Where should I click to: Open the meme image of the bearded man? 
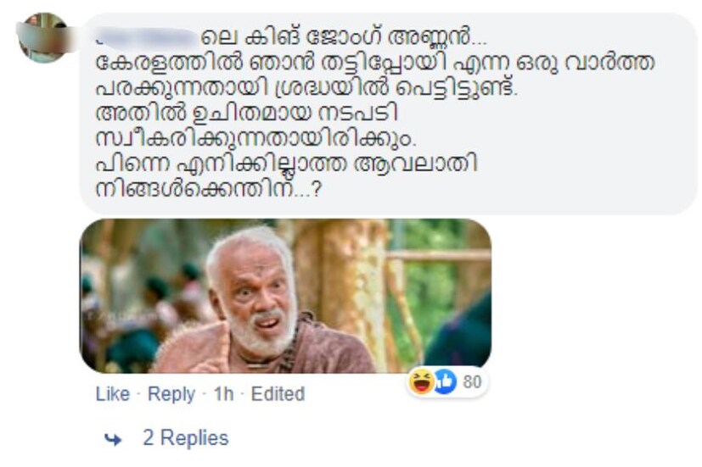(285, 296)
